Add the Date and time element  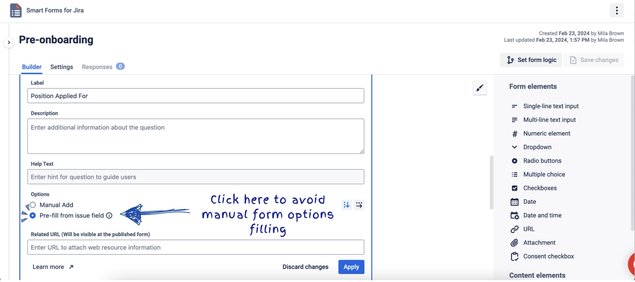click(542, 215)
